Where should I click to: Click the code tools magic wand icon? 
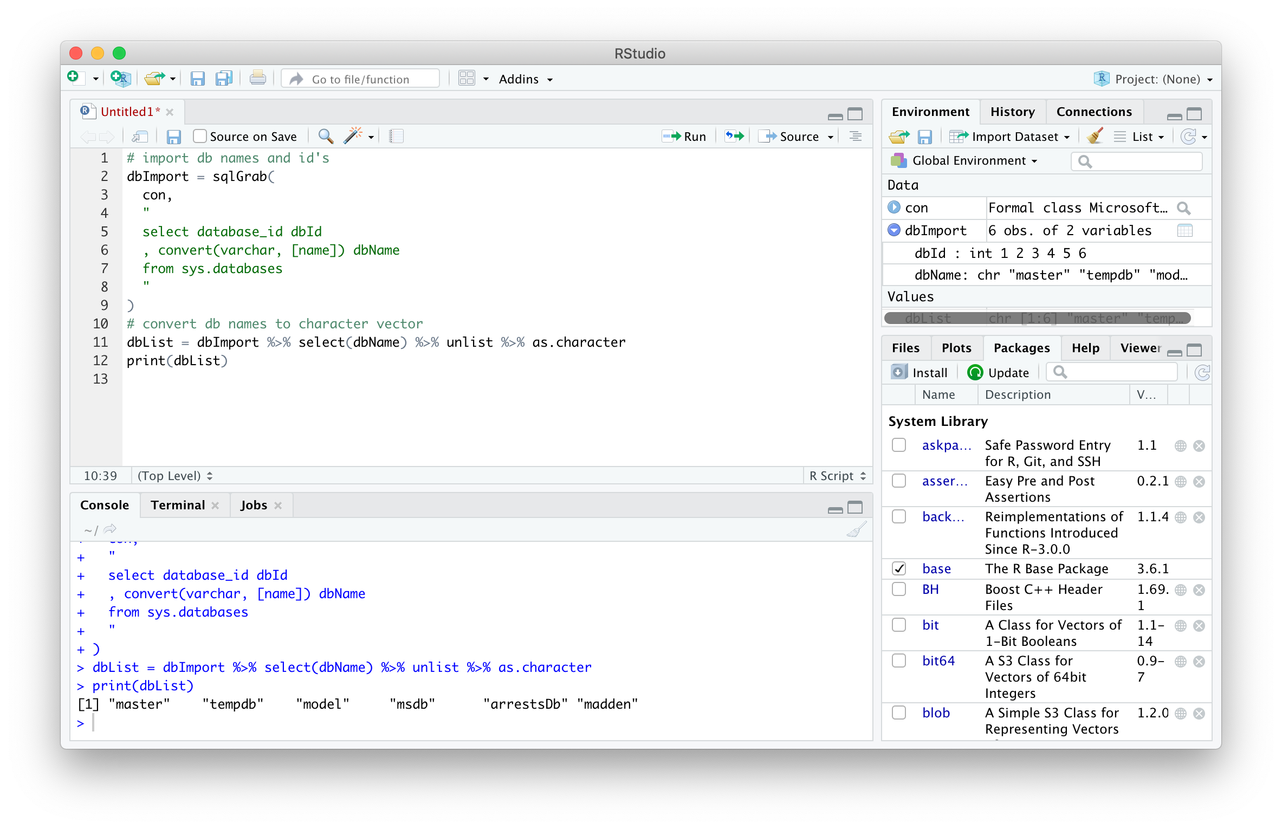(353, 136)
